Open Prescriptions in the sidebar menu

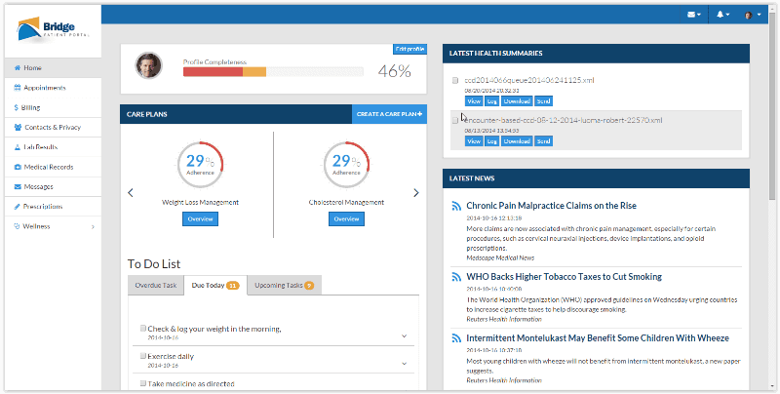point(53,207)
